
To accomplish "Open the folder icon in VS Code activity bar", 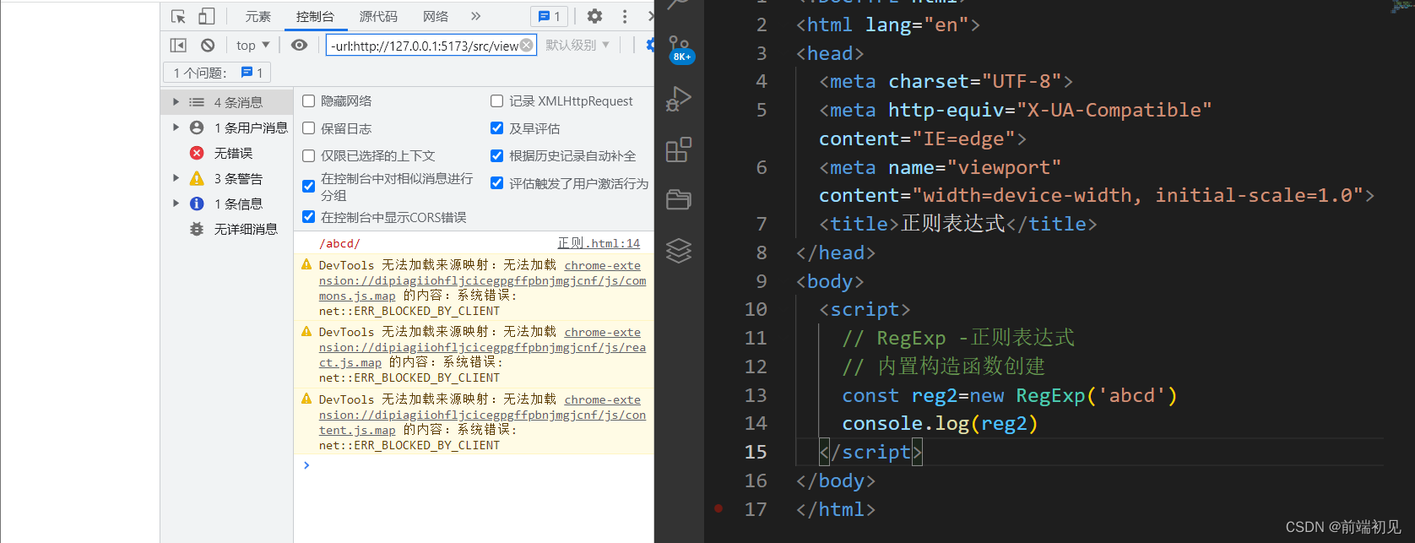I will [x=679, y=199].
